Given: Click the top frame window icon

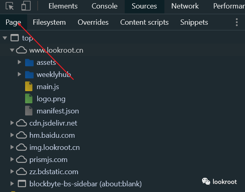Looking at the screenshot, I should click(15, 38).
